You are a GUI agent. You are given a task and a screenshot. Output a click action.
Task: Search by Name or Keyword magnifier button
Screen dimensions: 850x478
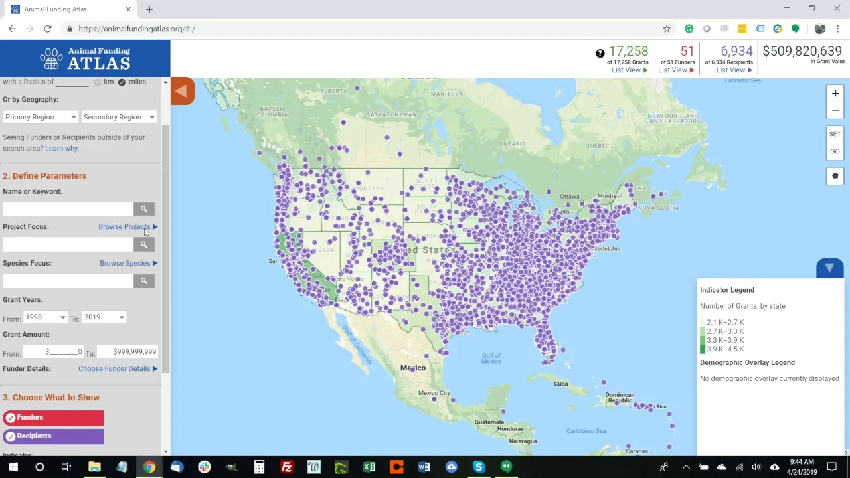143,209
